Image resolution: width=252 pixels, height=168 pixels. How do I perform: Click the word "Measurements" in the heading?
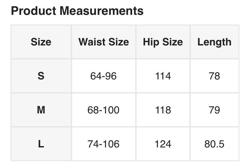101,11
